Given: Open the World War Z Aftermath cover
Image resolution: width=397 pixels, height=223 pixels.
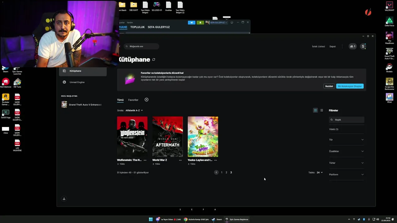Looking at the screenshot, I should pyautogui.click(x=167, y=137).
